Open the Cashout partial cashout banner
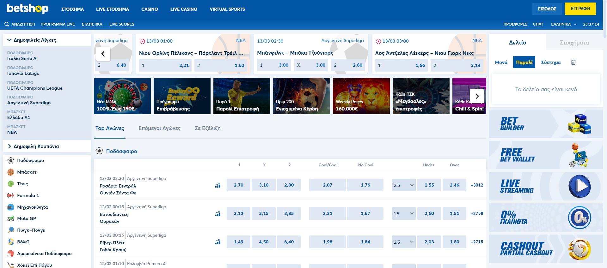The image size is (607, 268). point(546,249)
